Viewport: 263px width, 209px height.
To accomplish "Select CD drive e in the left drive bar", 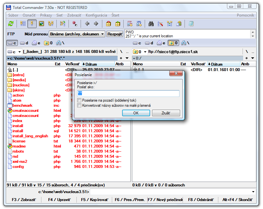I will point(36,43).
